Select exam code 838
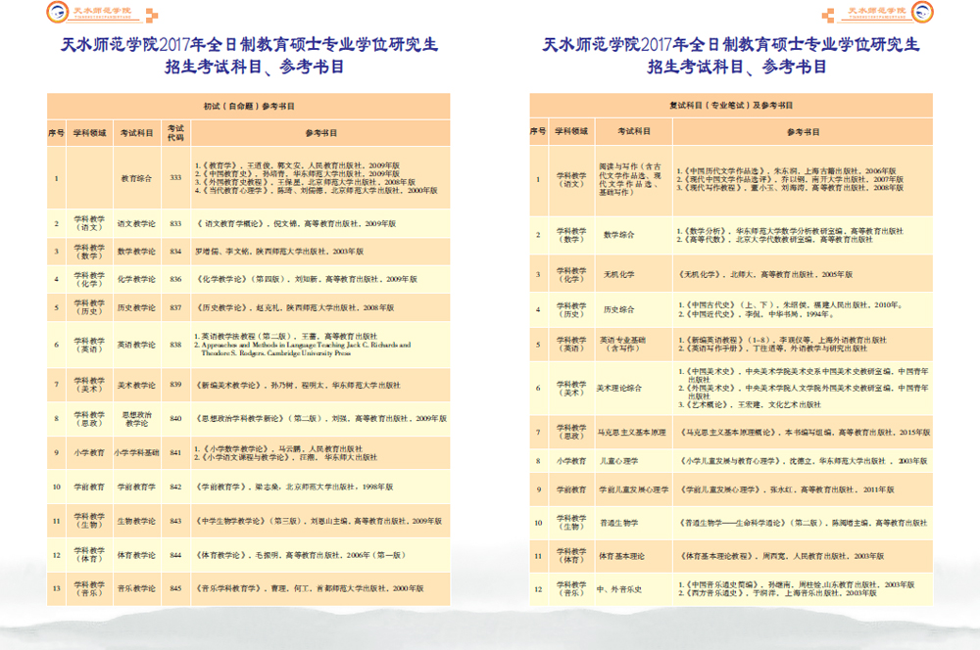Viewport: 980px width, 650px height. (x=175, y=345)
